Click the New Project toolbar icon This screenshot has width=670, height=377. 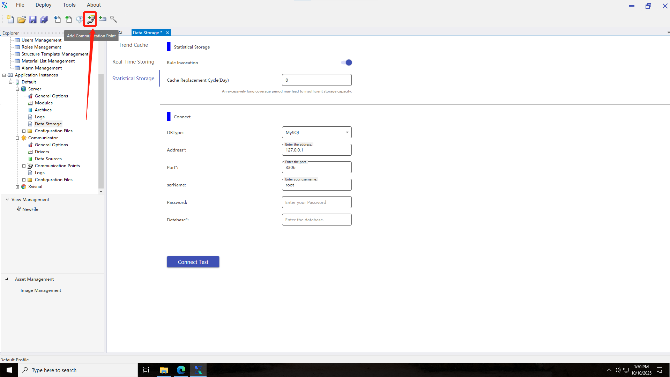[x=10, y=20]
